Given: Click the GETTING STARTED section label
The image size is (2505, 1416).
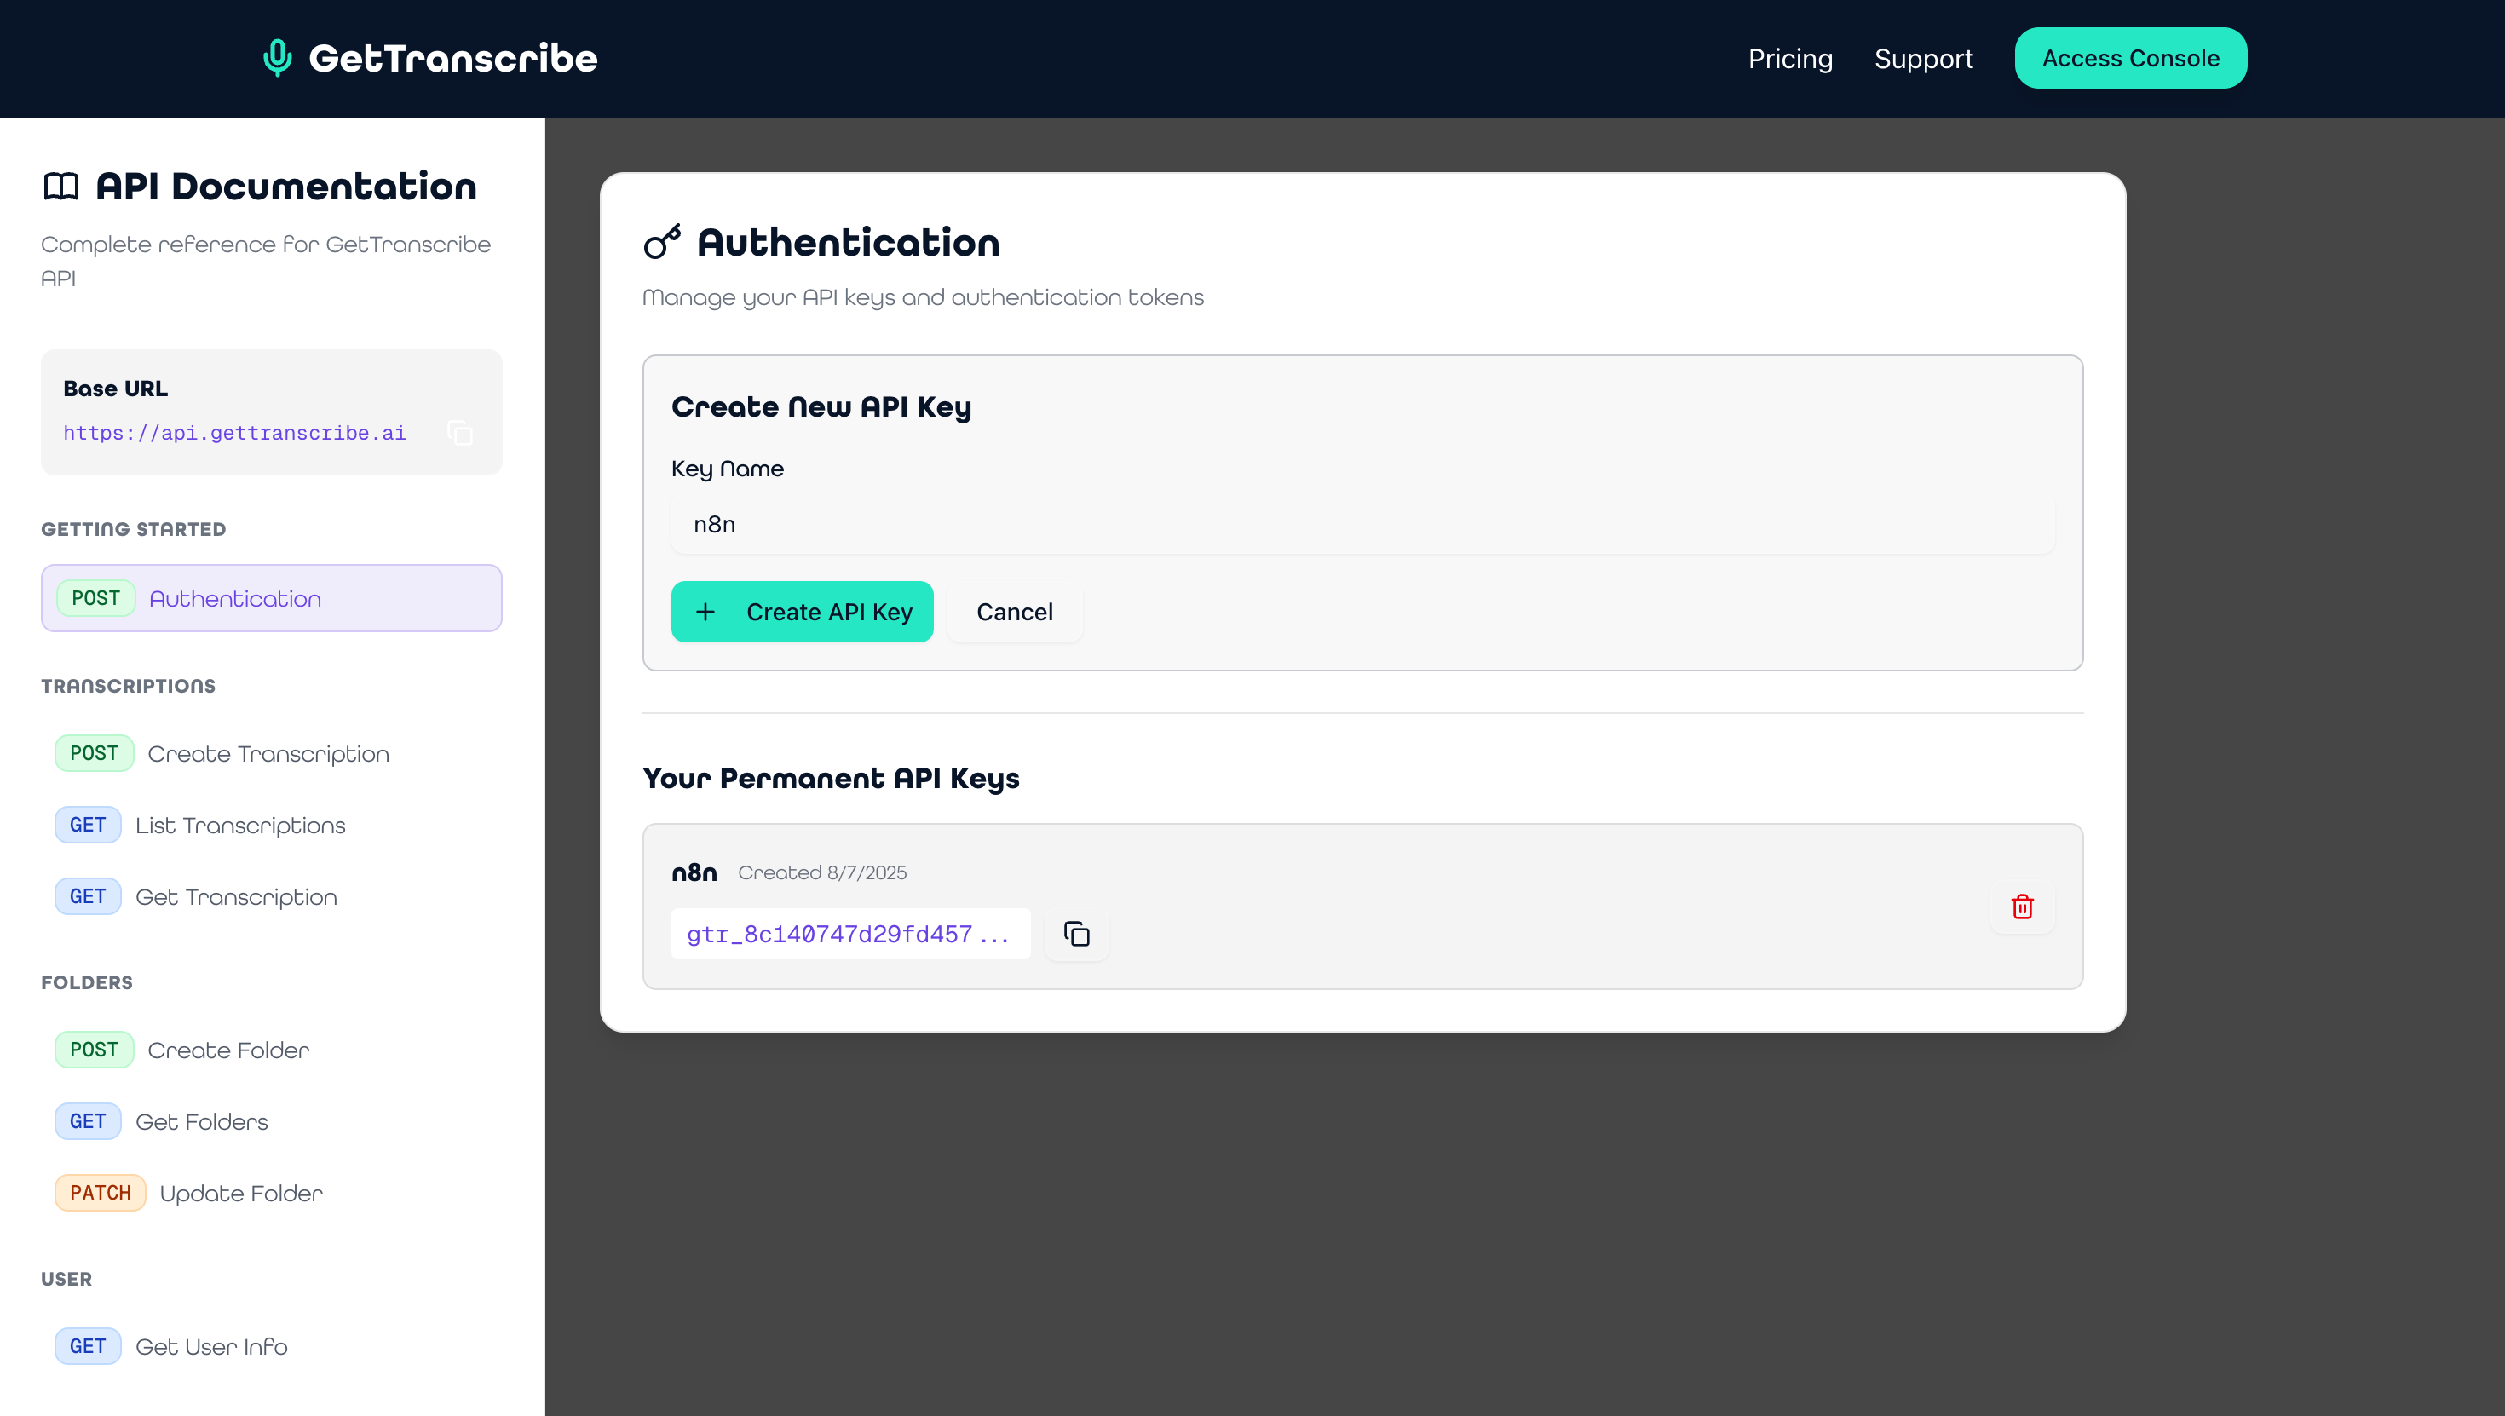Looking at the screenshot, I should tap(133, 529).
